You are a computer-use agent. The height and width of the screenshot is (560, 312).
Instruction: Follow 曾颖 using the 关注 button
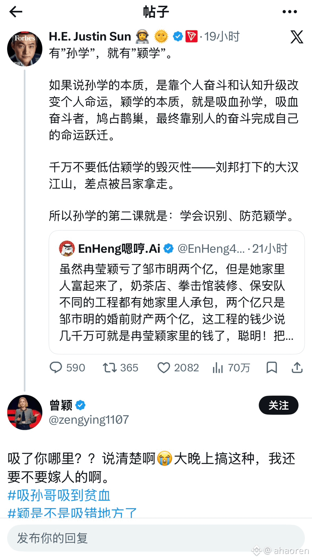coord(279,405)
